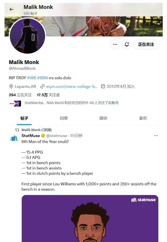Open the StatMuse tweet's three-dot more menu
The height and width of the screenshot is (242, 167).
tap(156, 136)
